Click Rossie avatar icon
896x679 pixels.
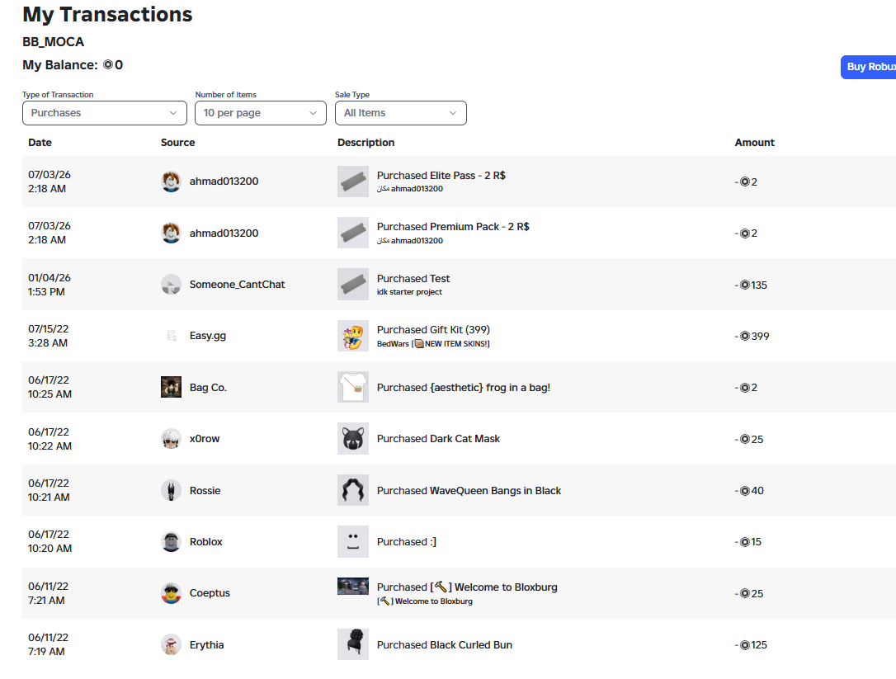pyautogui.click(x=171, y=490)
